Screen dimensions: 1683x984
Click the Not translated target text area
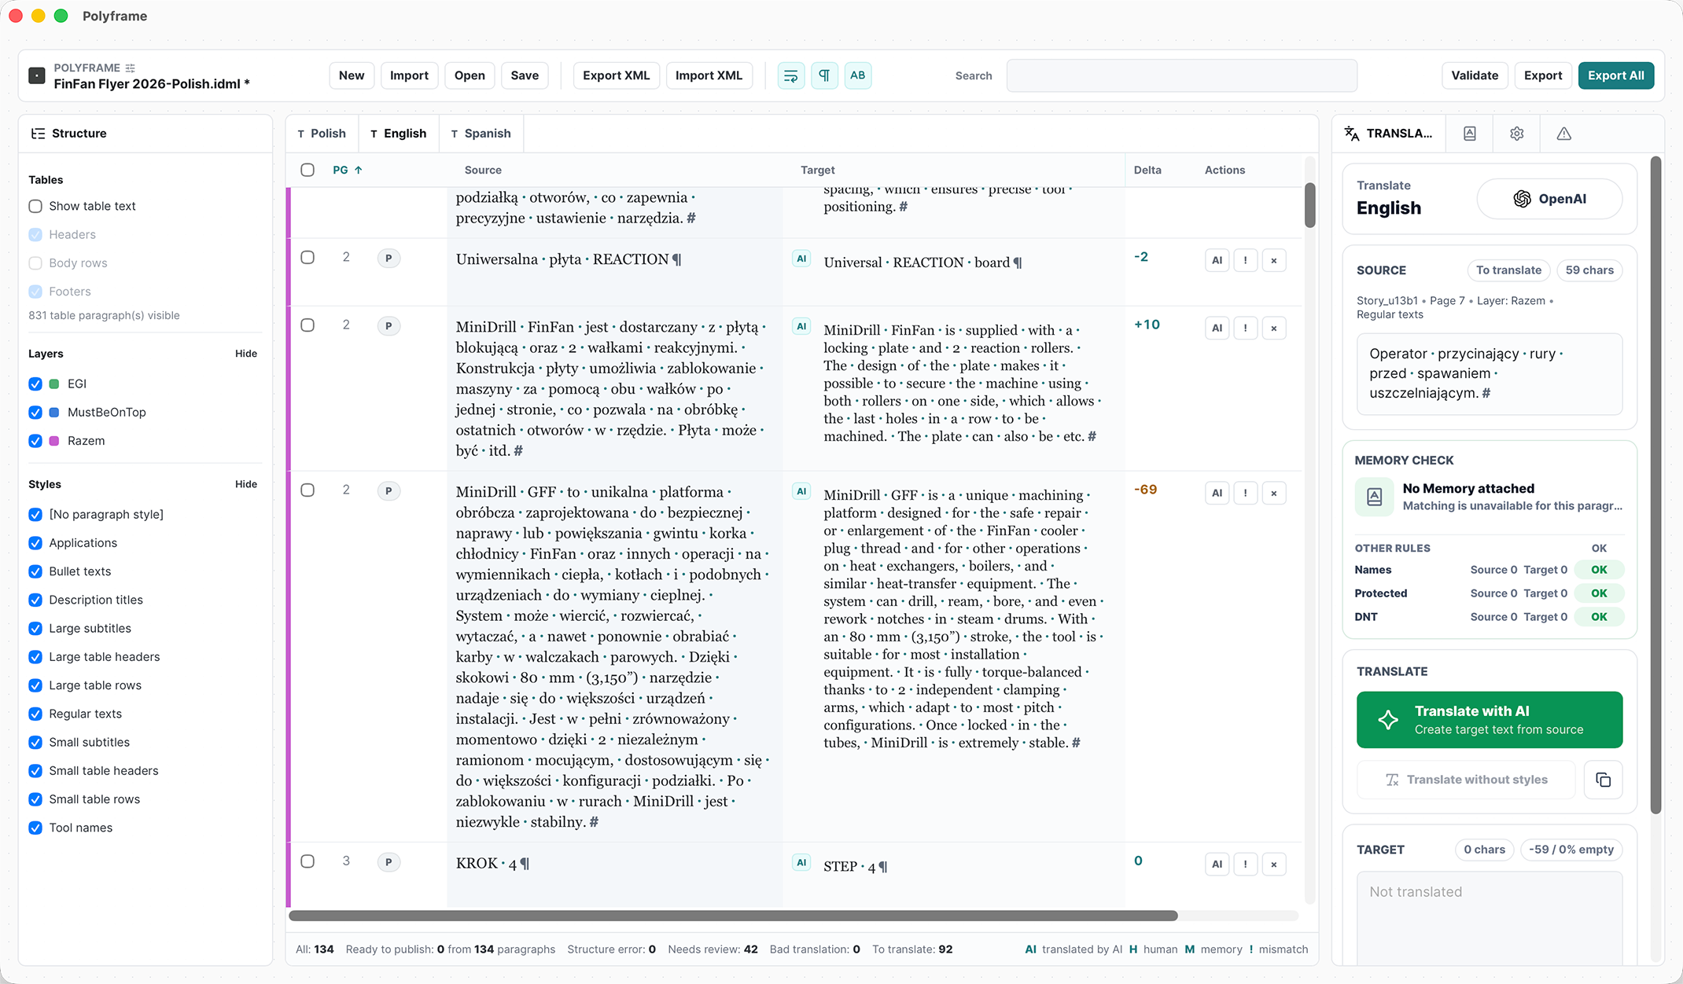click(1490, 918)
